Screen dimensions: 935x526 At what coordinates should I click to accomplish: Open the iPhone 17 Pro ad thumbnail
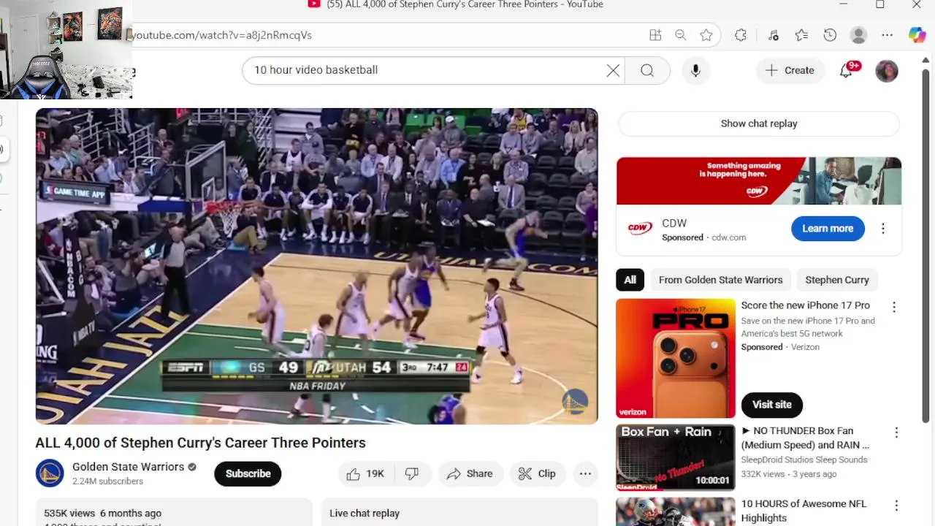click(676, 358)
